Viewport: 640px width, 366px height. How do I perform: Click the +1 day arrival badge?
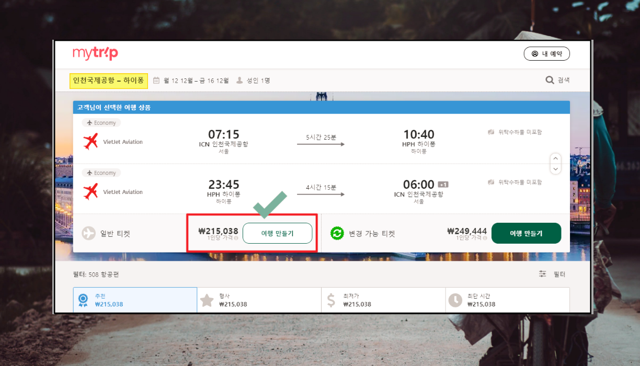click(443, 185)
